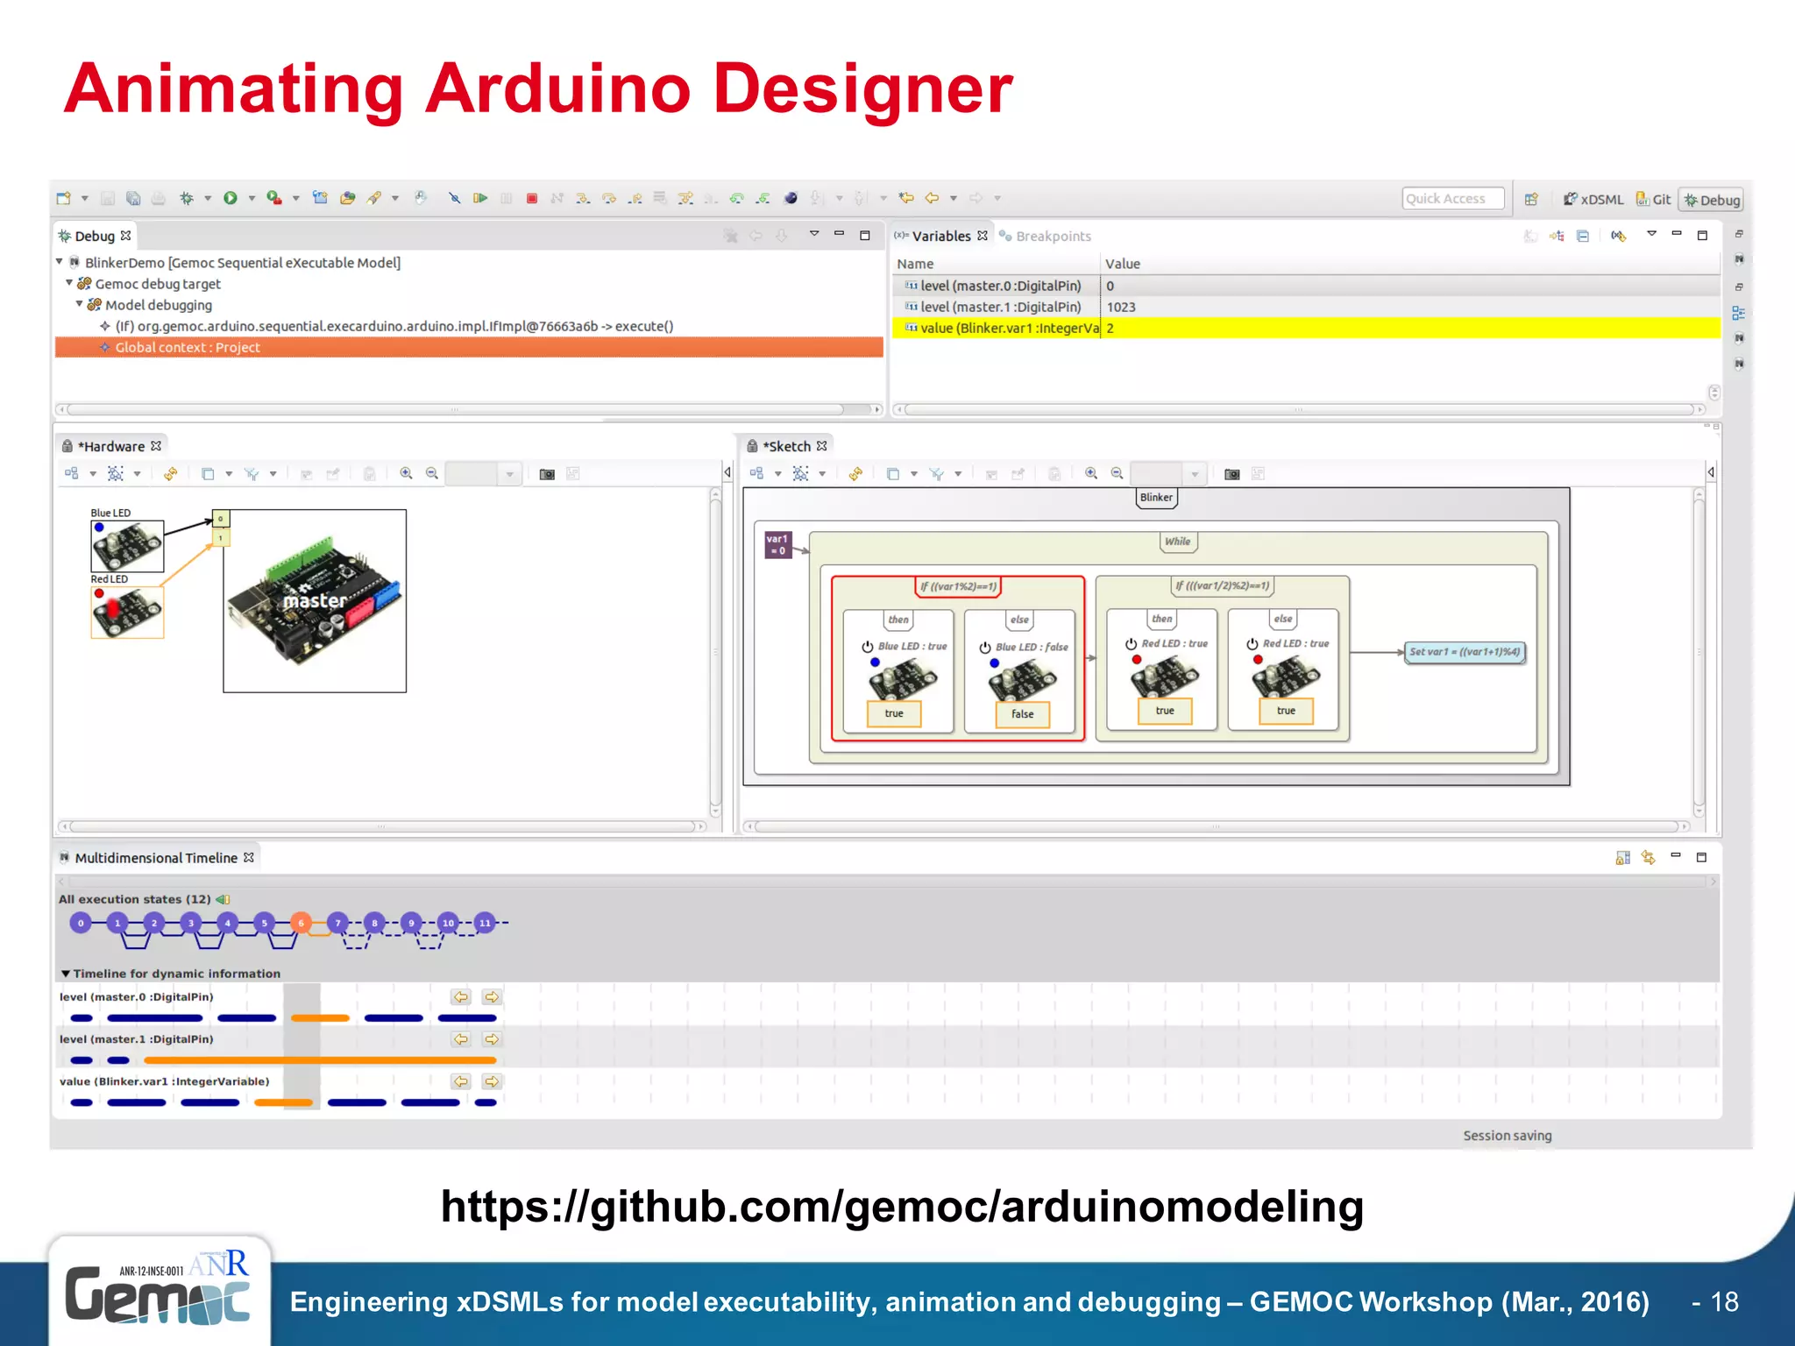Click the green Step Back Over icon
Screen dimensions: 1795x1346
click(737, 198)
